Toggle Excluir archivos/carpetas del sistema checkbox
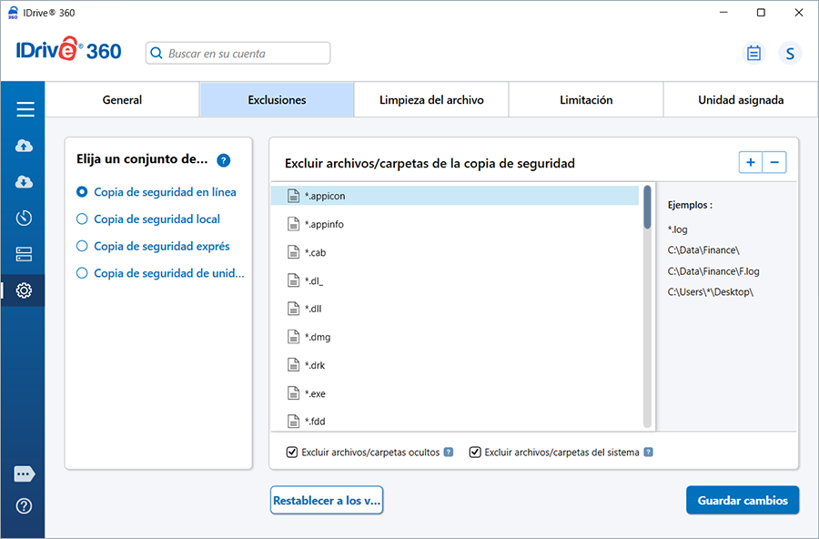 coord(475,452)
